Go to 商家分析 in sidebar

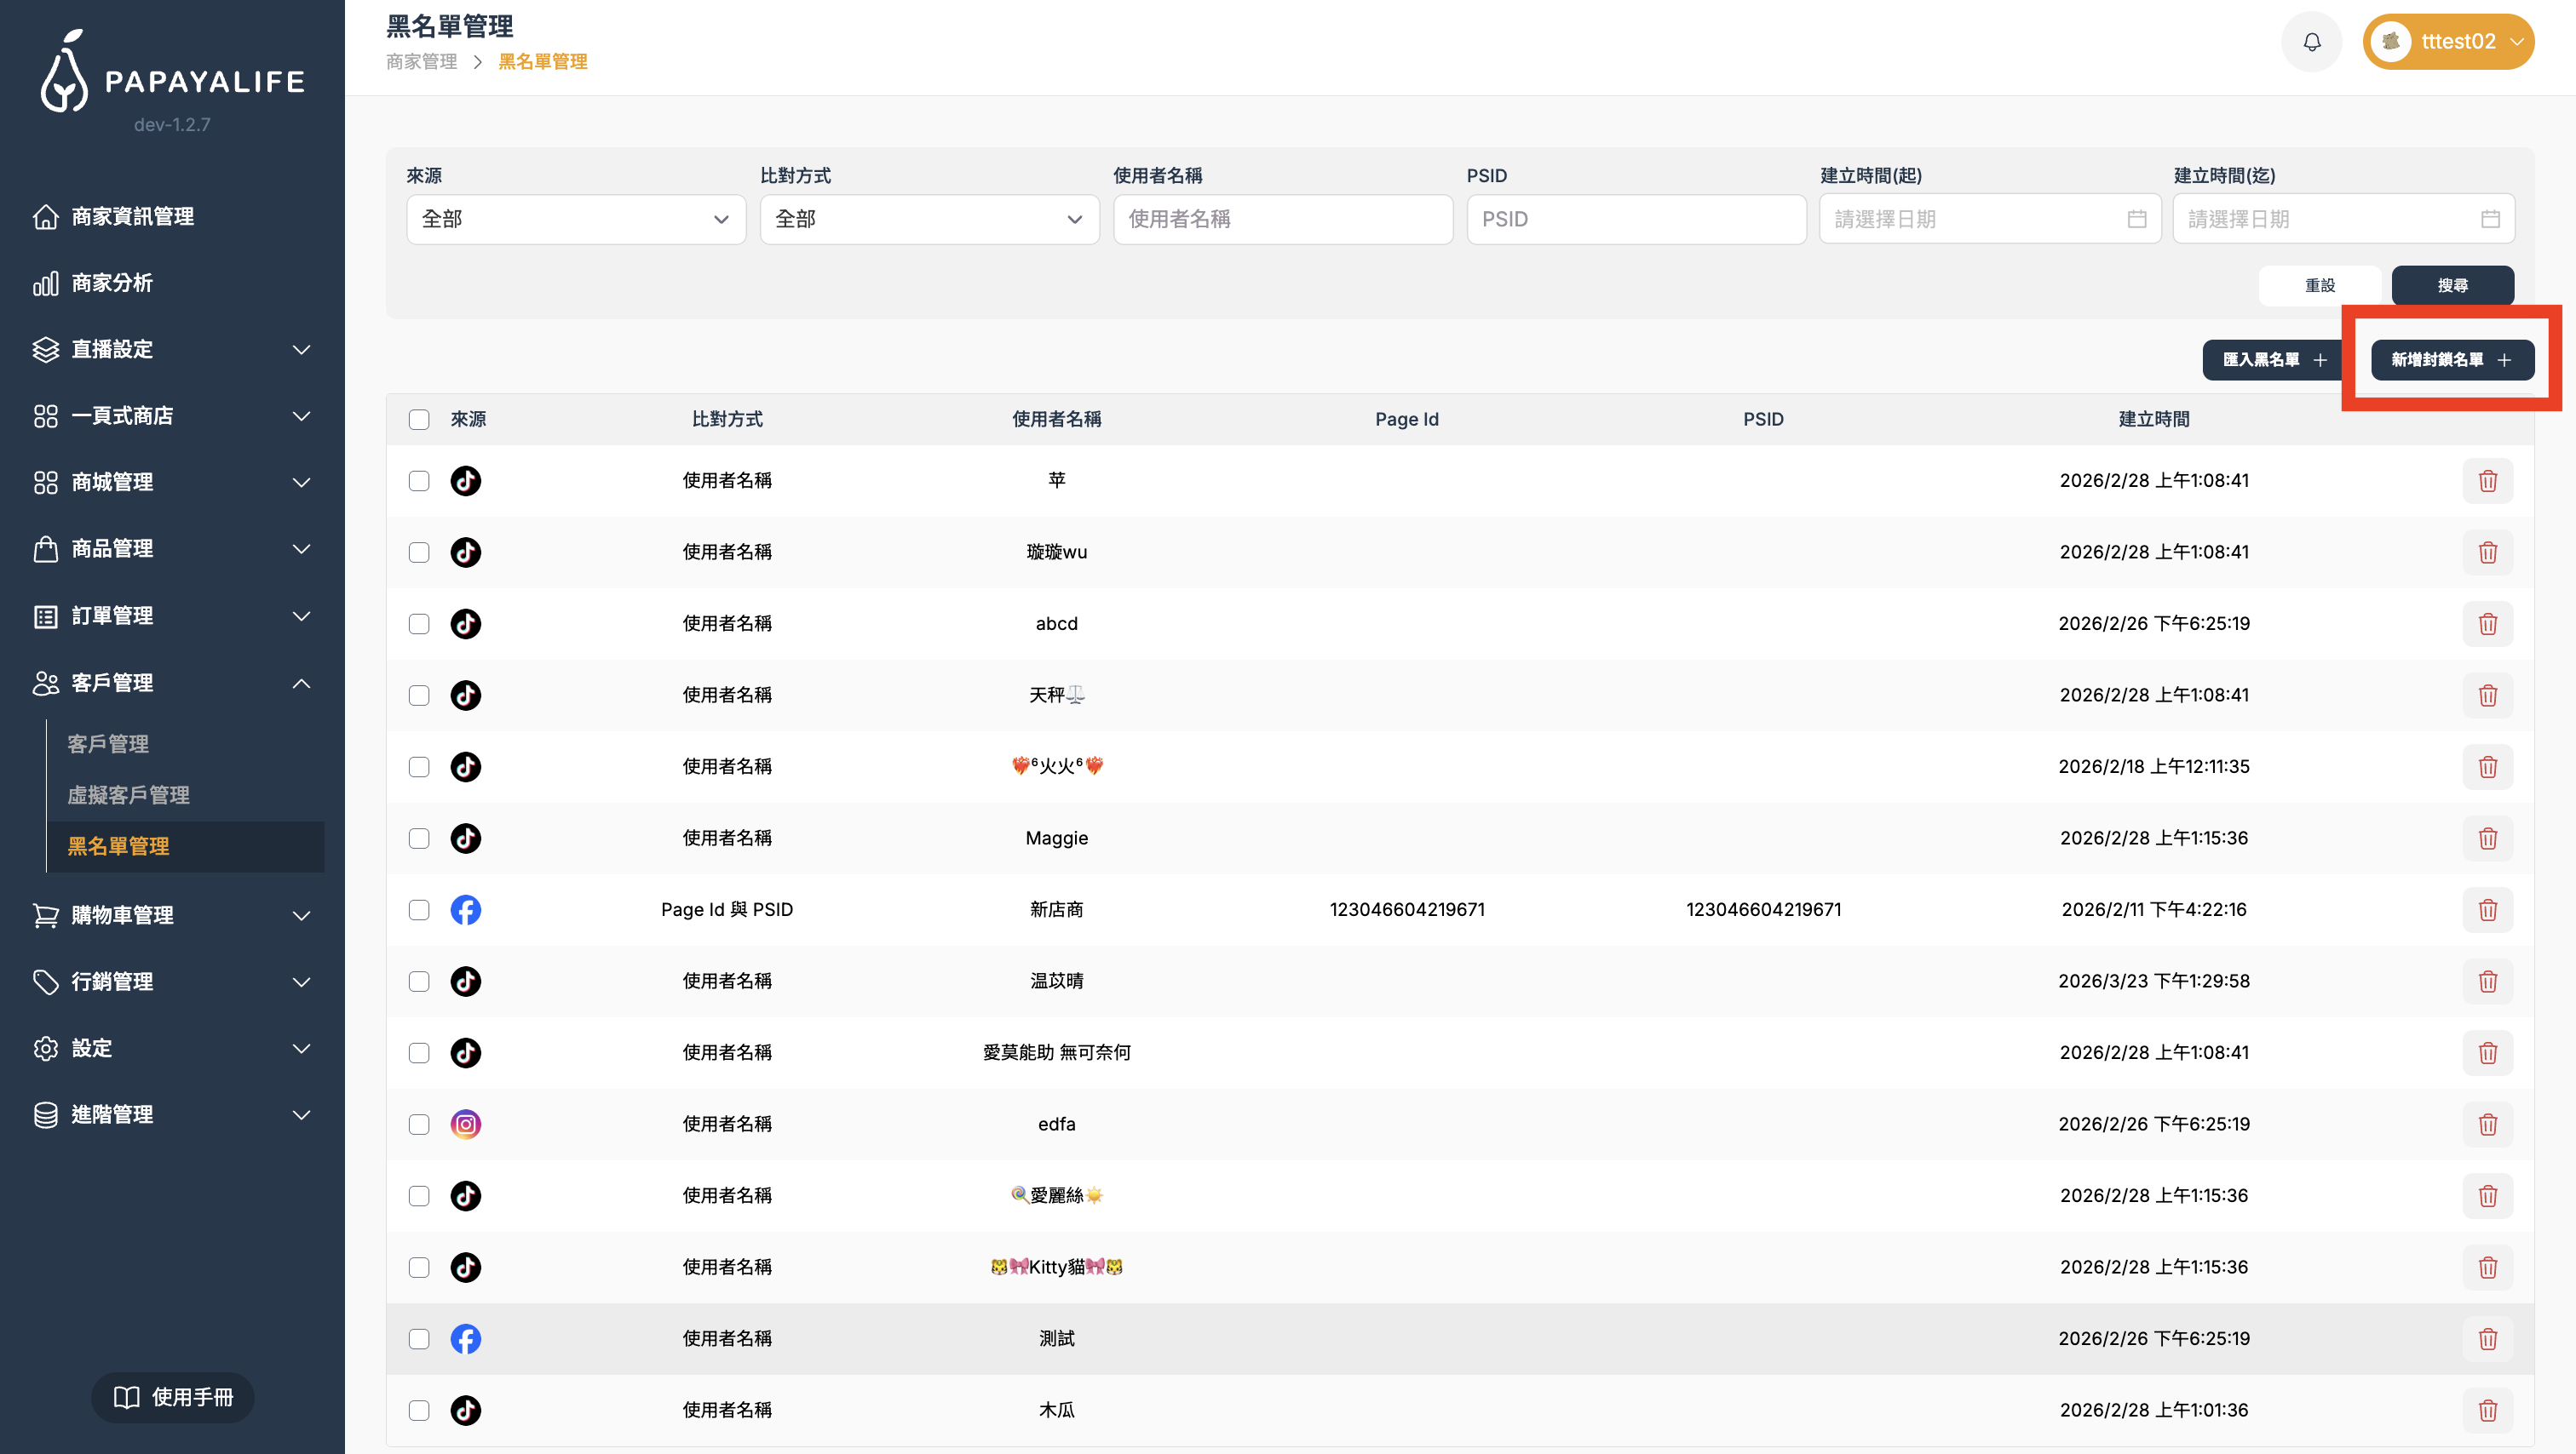112,283
